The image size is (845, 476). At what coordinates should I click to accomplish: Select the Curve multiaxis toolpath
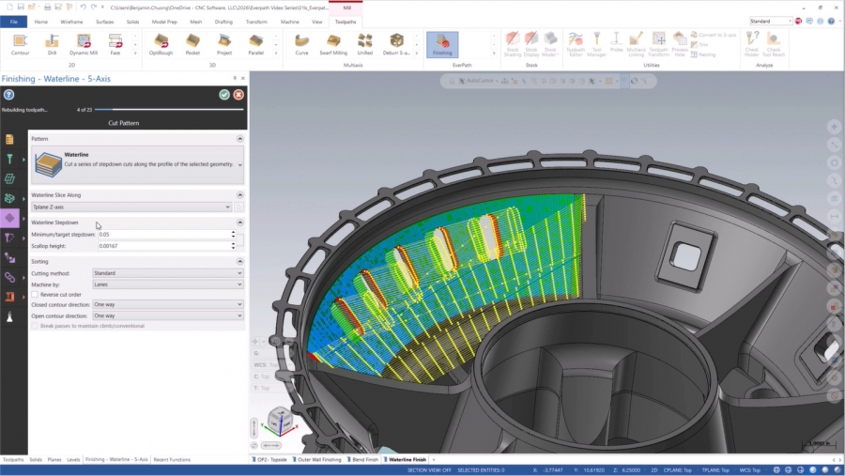pyautogui.click(x=301, y=44)
